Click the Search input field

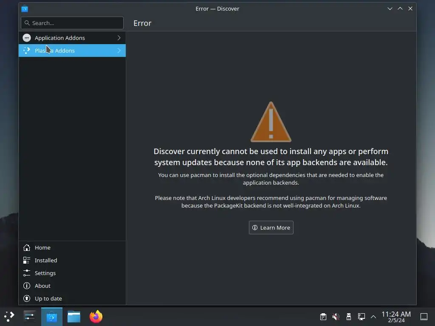(72, 23)
